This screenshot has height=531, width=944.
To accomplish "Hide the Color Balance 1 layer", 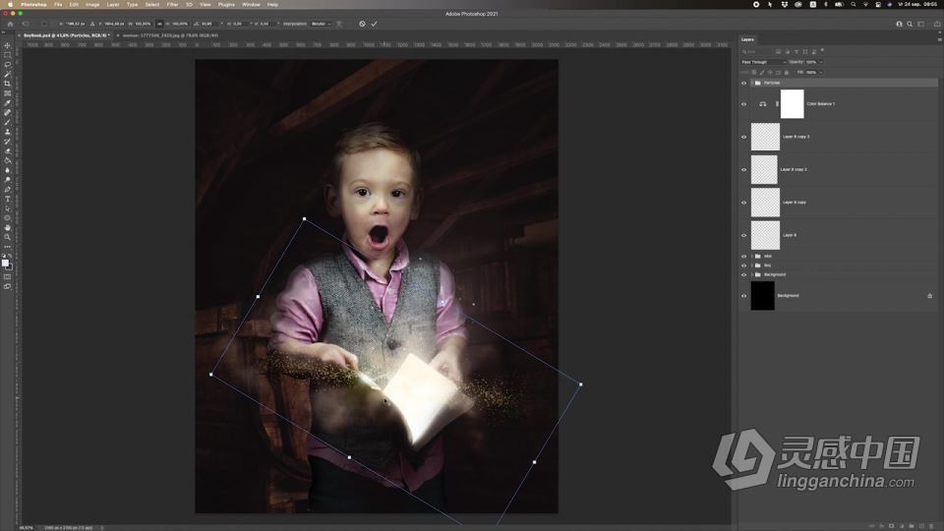I will coord(743,104).
